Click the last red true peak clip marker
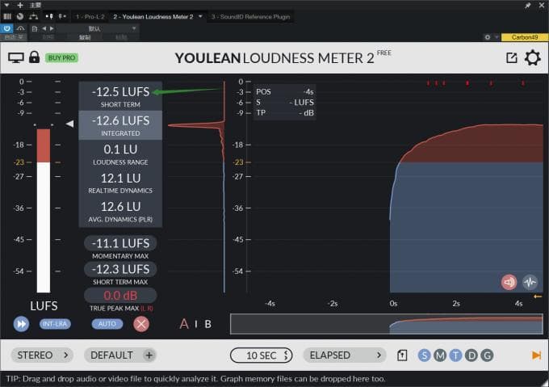 (523, 83)
